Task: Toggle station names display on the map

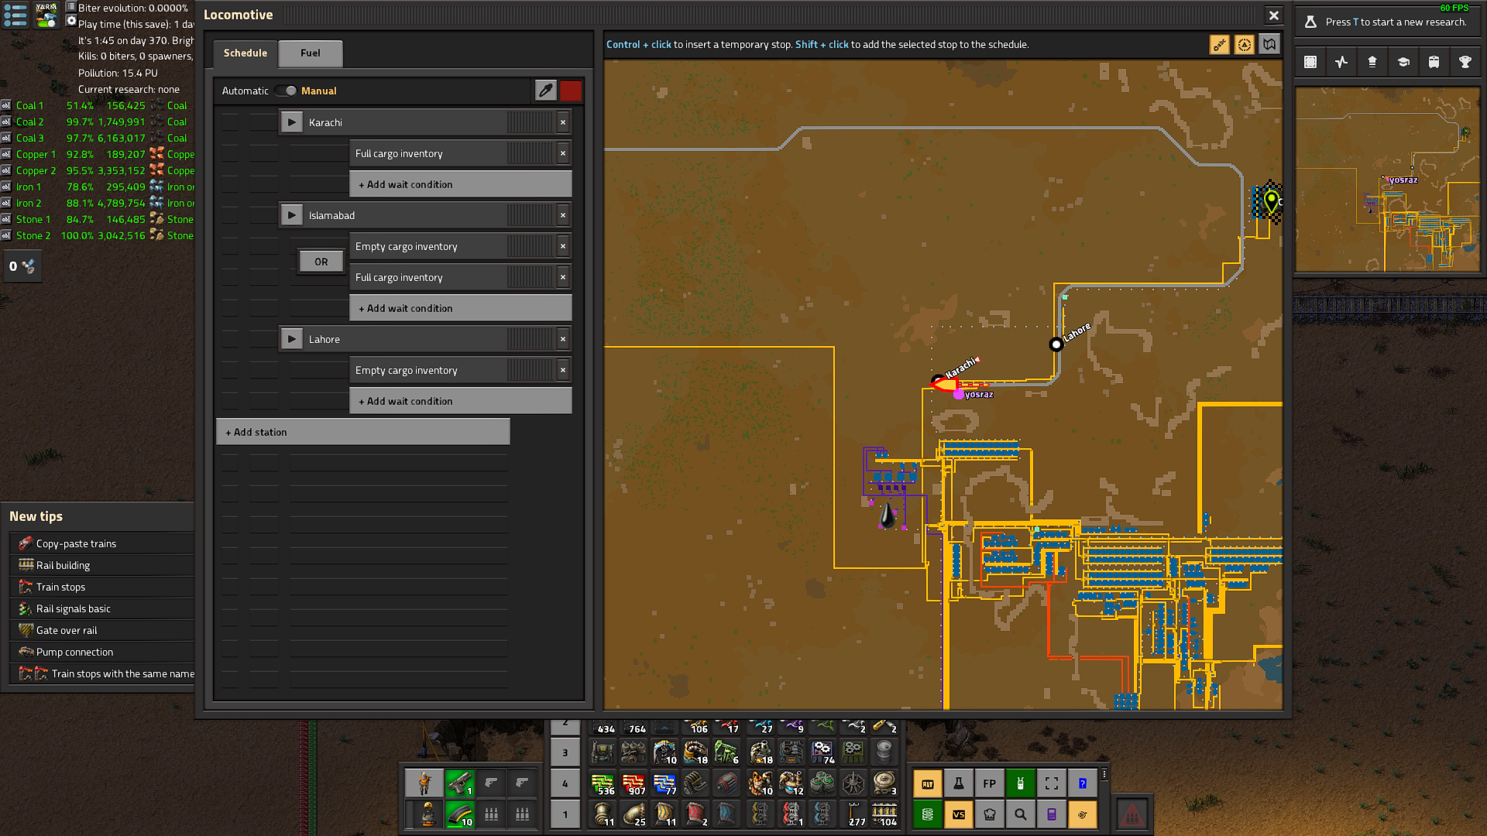Action: 1220,45
